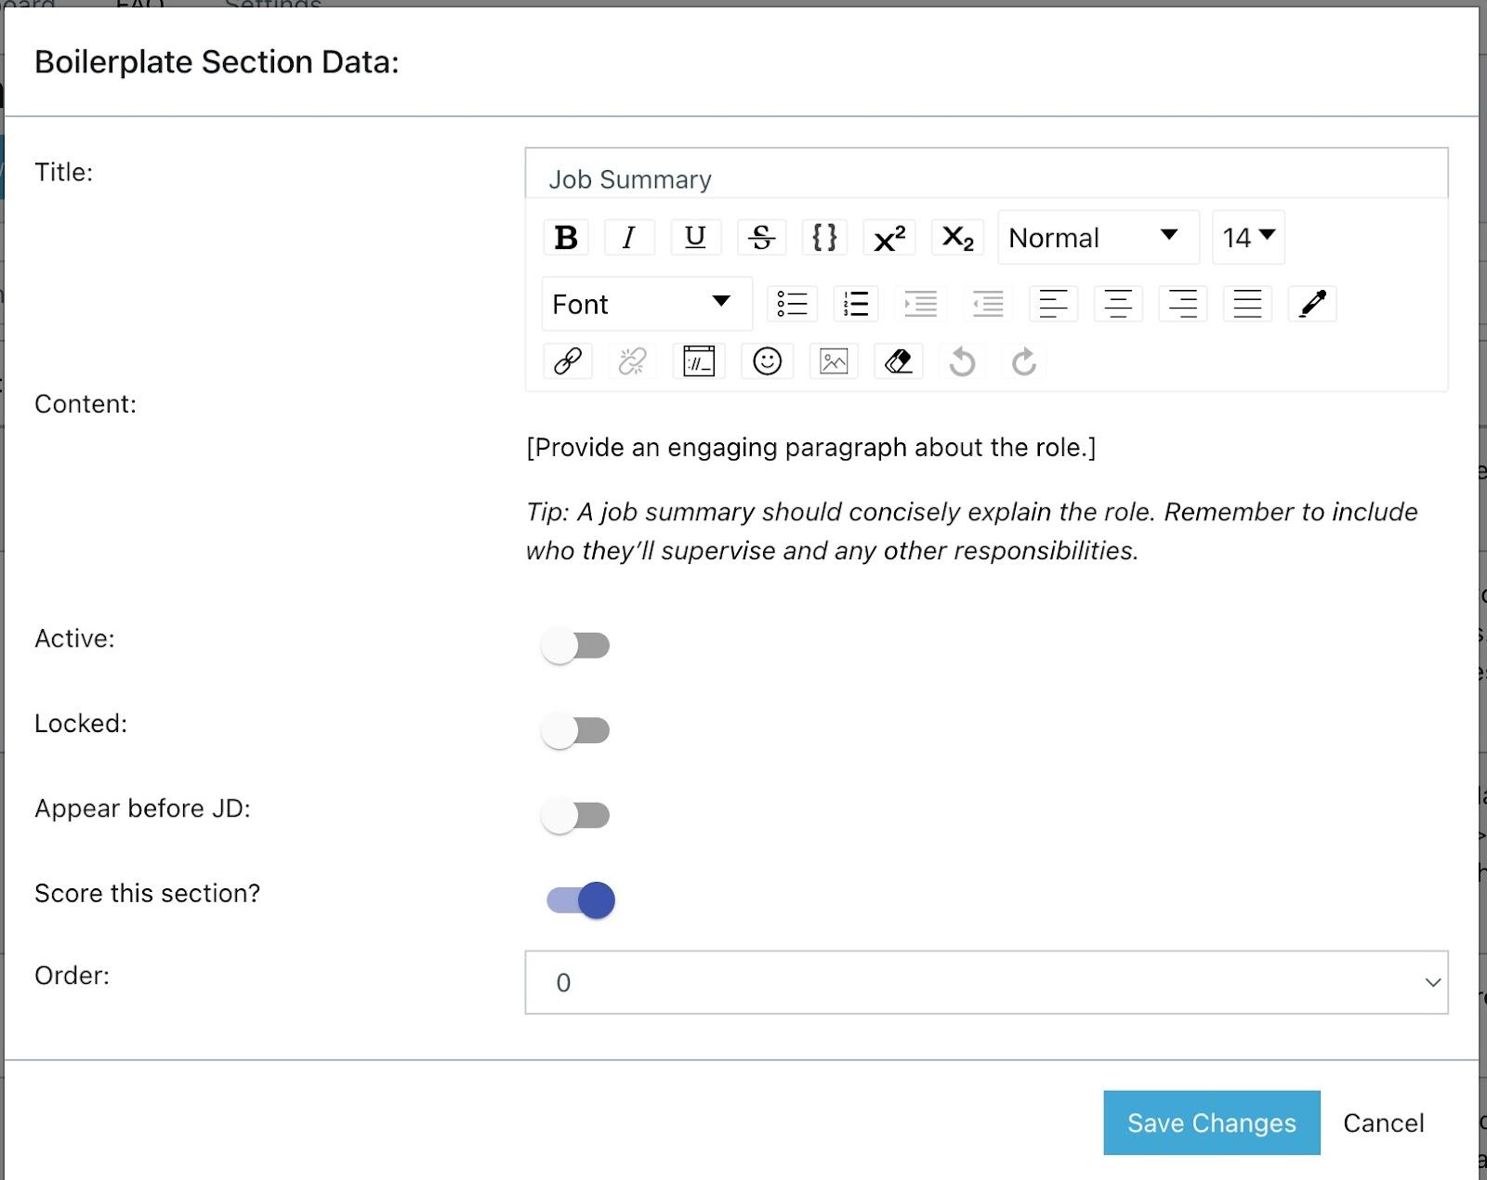Insert an image into content

[x=834, y=361]
